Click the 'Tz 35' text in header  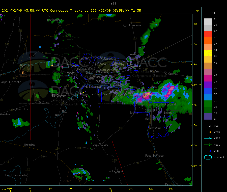(x=136, y=11)
